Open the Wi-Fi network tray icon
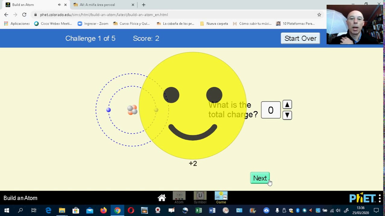The image size is (385, 216). coord(332,211)
